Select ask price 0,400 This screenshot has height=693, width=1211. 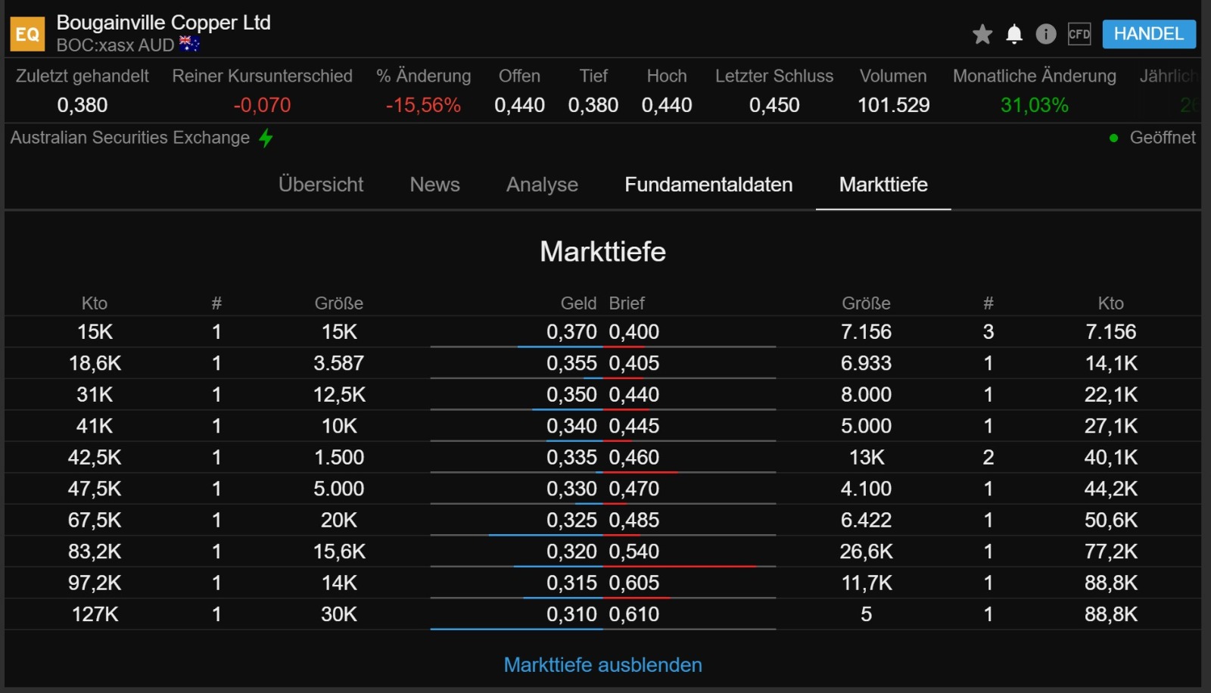point(634,332)
